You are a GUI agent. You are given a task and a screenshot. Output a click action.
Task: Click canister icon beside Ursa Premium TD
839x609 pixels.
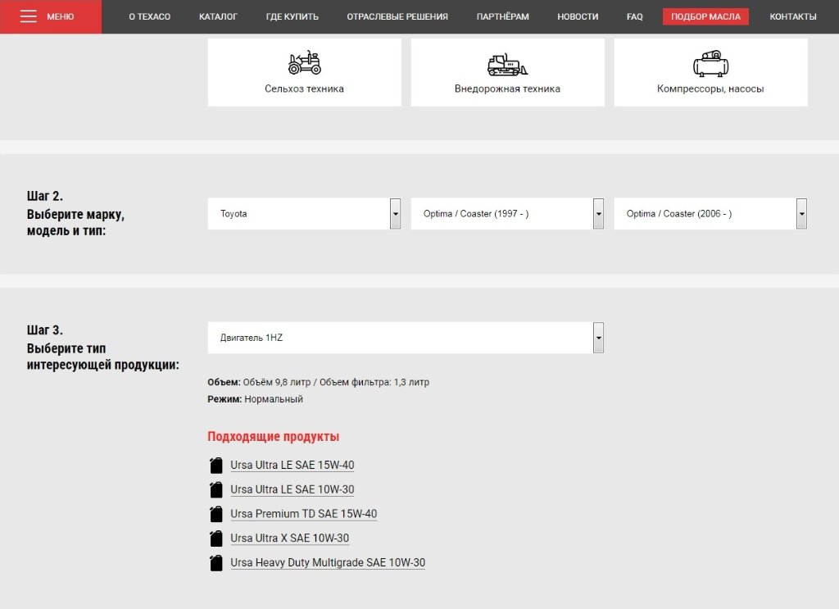pos(216,514)
